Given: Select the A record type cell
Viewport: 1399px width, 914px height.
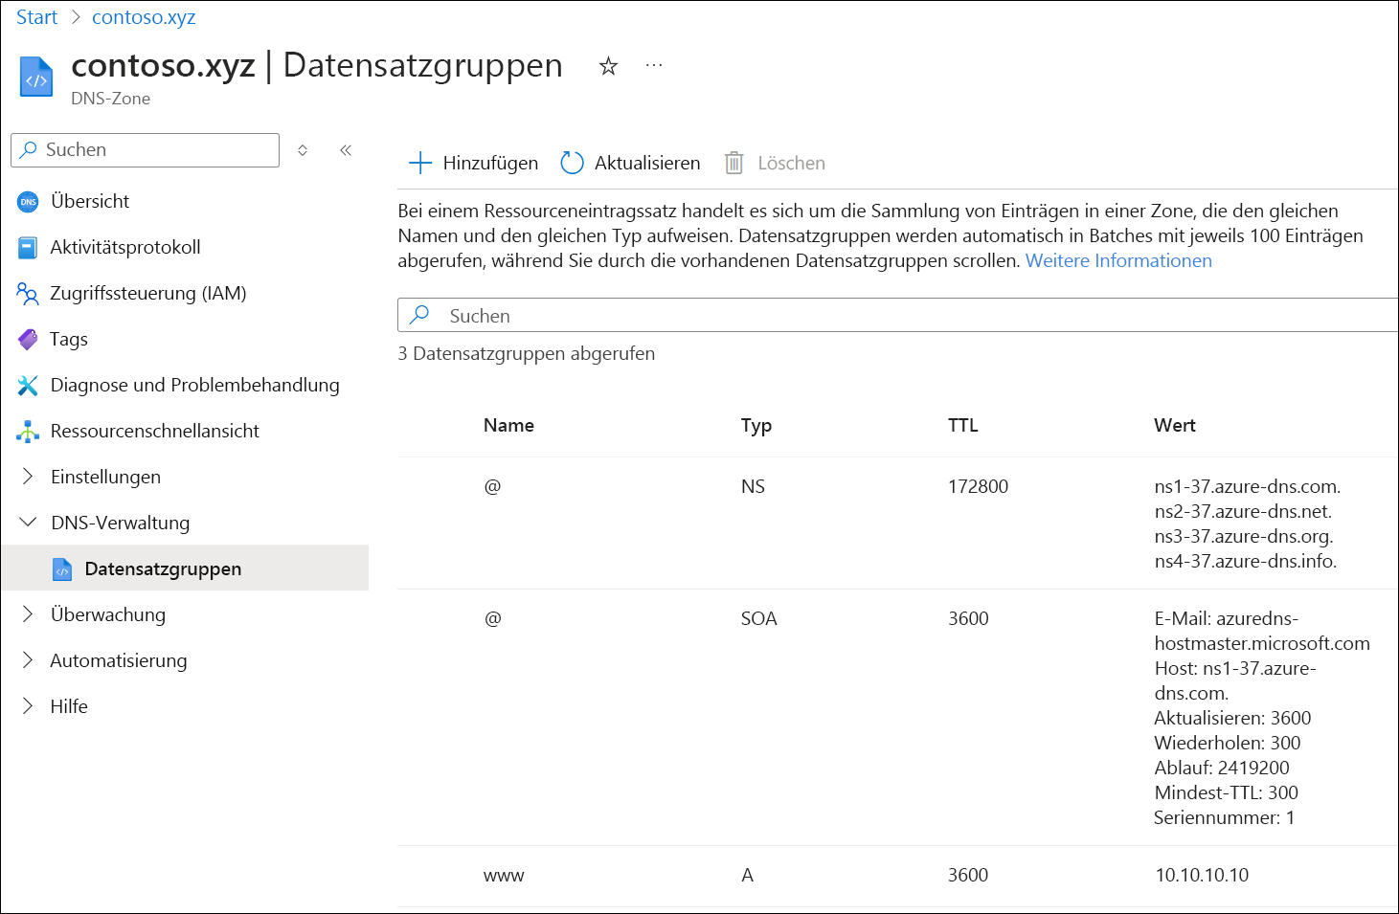Looking at the screenshot, I should (747, 876).
